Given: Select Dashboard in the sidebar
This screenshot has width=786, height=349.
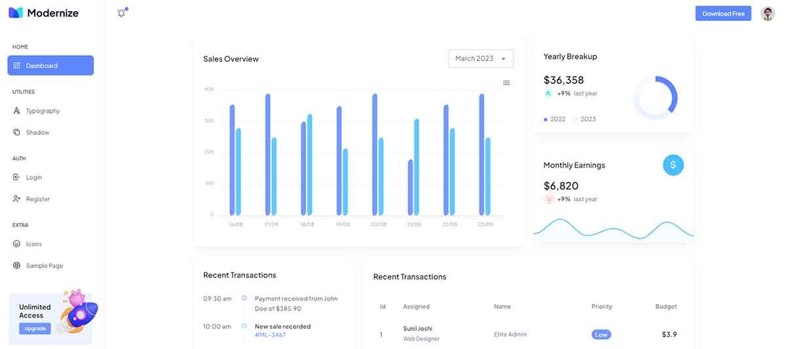Looking at the screenshot, I should point(50,65).
